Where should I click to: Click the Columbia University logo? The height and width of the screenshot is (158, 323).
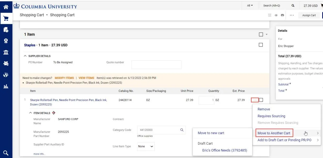click(46, 6)
